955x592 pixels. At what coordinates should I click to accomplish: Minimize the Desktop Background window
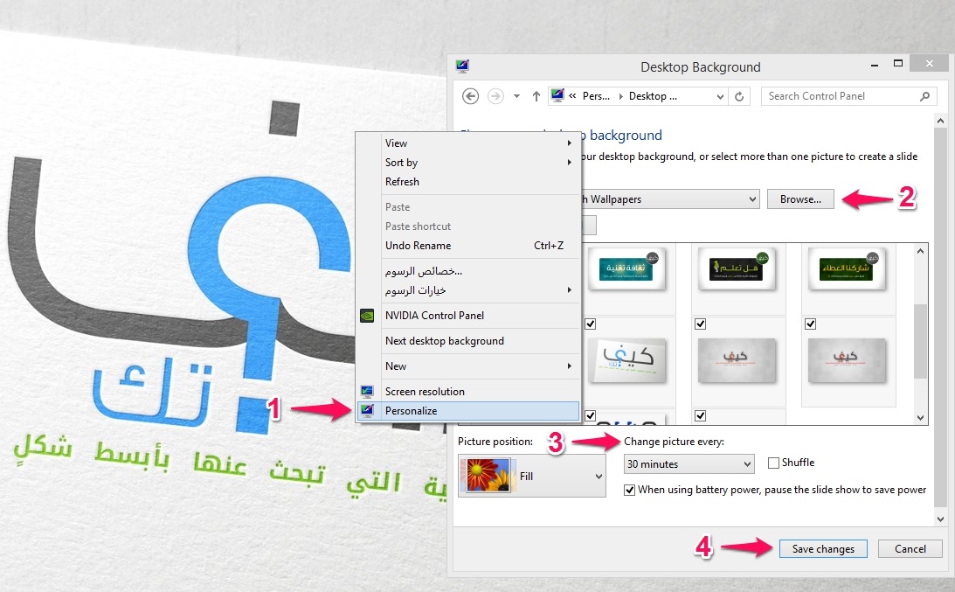[875, 64]
